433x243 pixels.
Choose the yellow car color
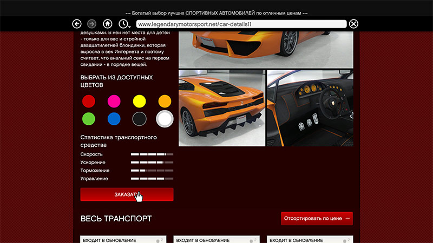coord(140,101)
